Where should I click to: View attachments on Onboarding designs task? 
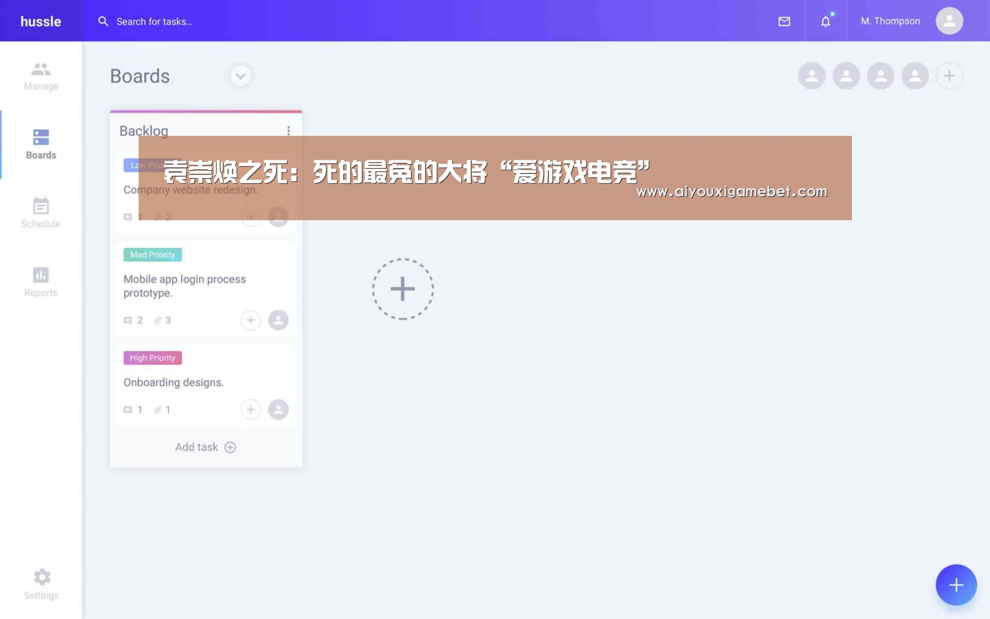pyautogui.click(x=163, y=409)
